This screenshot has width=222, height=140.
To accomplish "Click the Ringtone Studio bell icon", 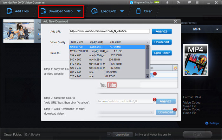I will [x=132, y=3].
